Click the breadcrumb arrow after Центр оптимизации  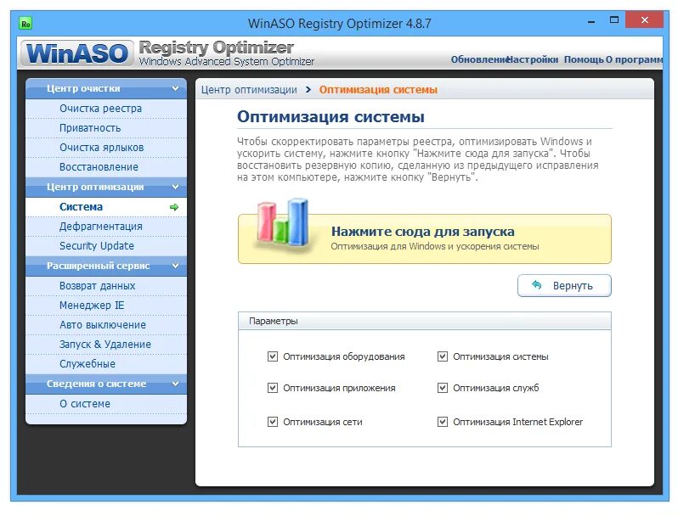coord(308,90)
